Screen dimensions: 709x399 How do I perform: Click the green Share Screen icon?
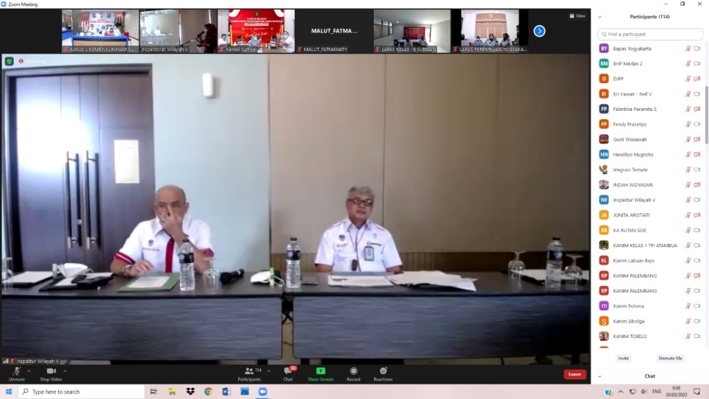click(321, 371)
